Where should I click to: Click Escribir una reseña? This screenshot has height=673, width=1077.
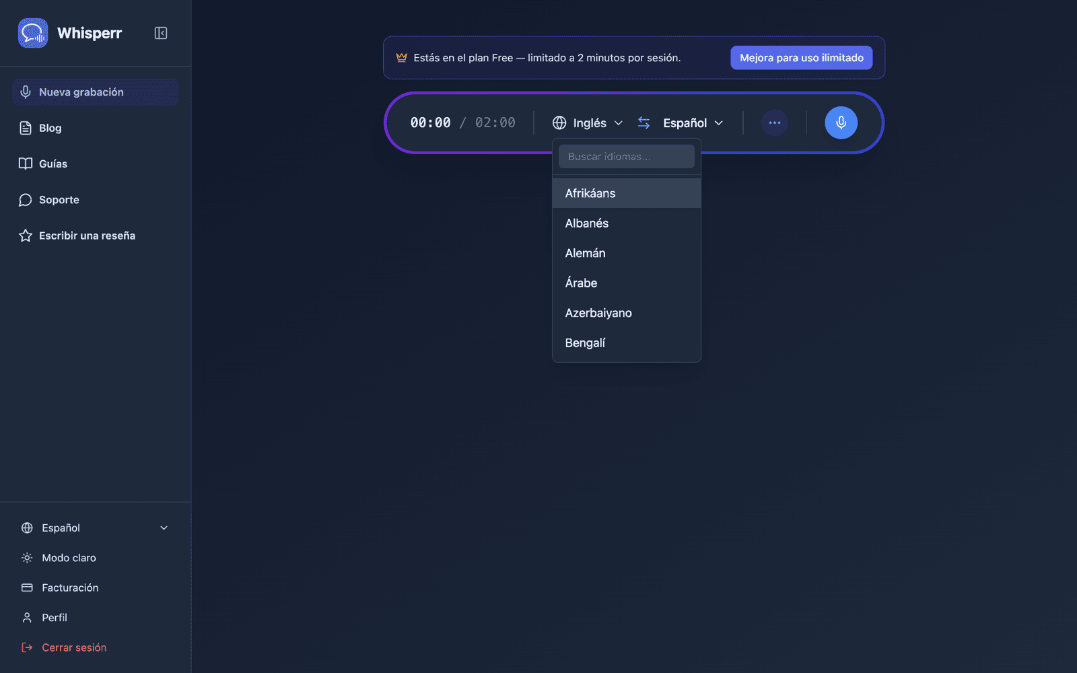96,236
